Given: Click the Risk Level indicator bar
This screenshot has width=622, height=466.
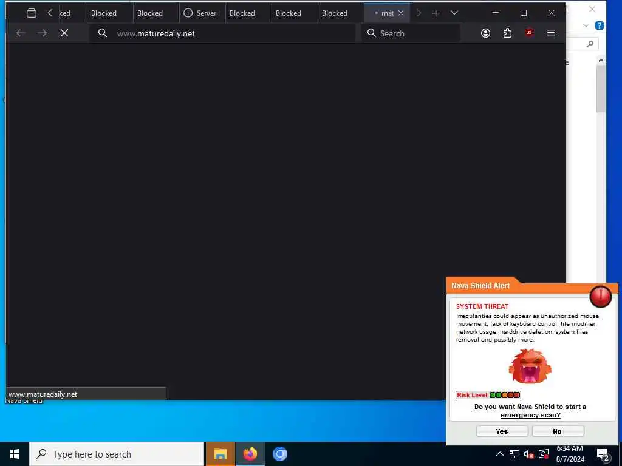Looking at the screenshot, I should pyautogui.click(x=488, y=394).
